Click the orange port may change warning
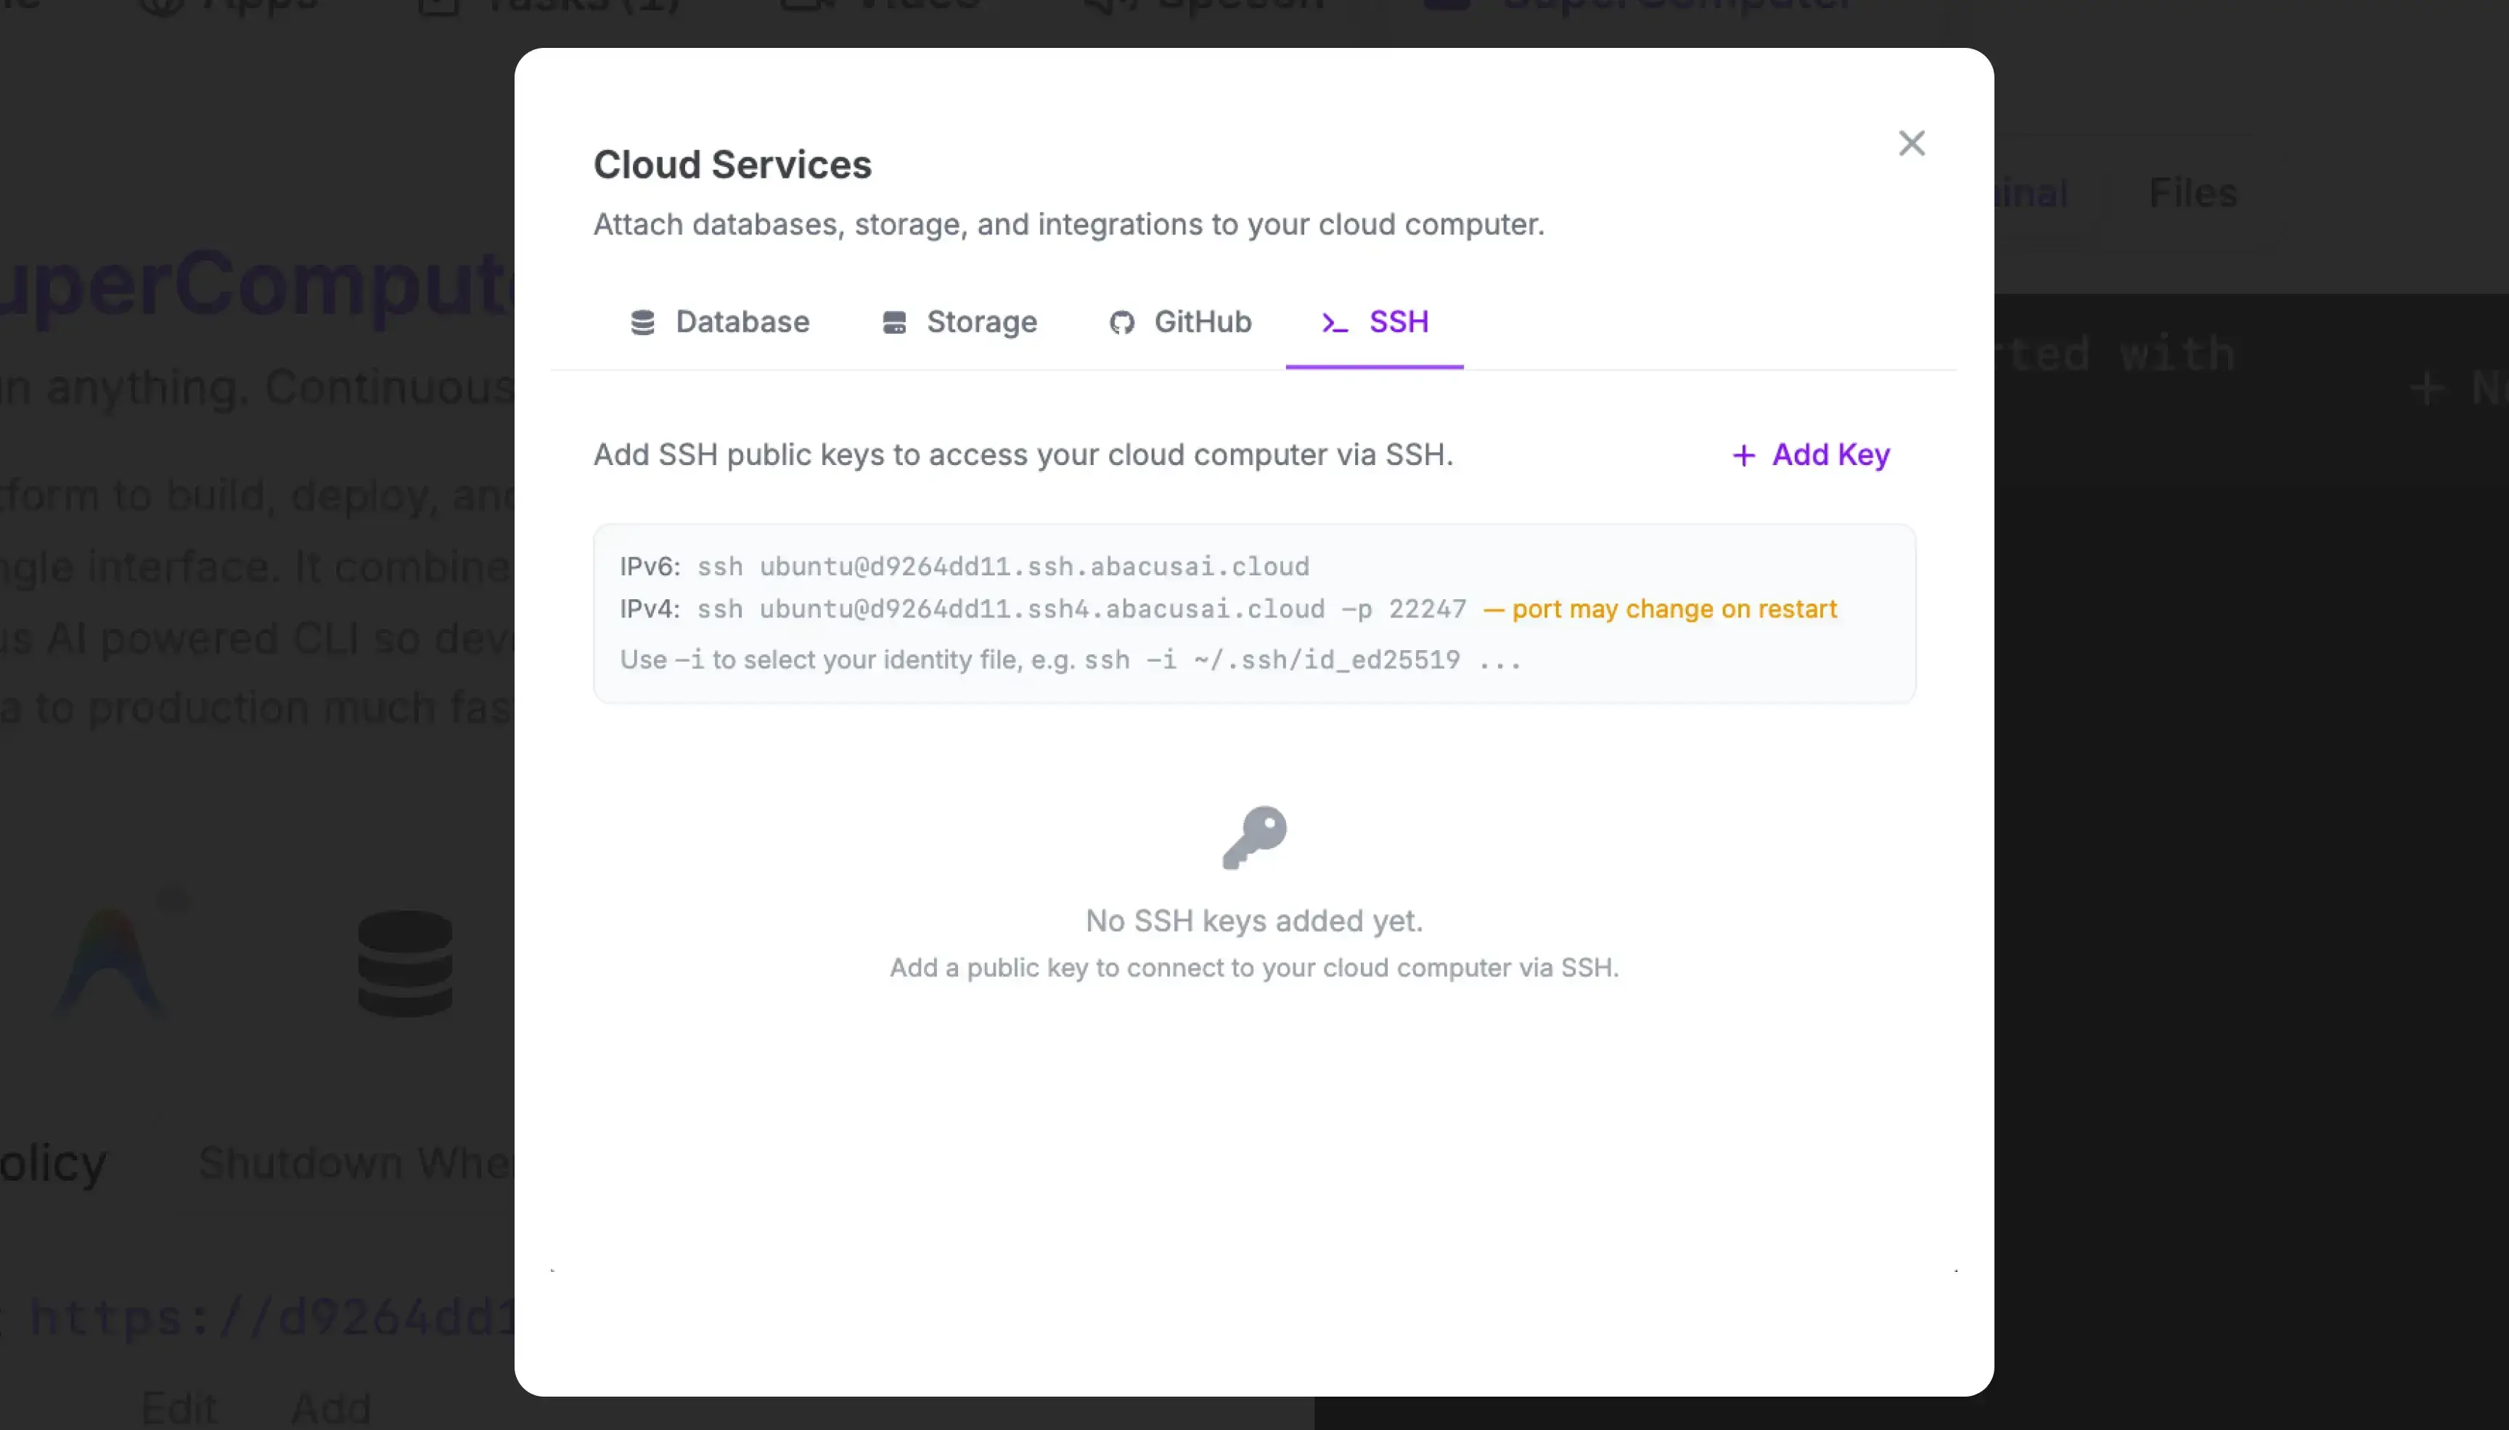2509x1430 pixels. [1661, 609]
